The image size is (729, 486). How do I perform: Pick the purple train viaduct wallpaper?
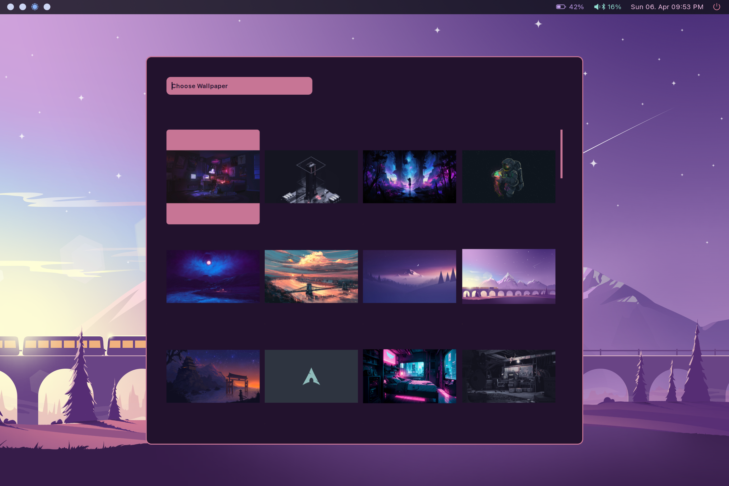tap(509, 276)
